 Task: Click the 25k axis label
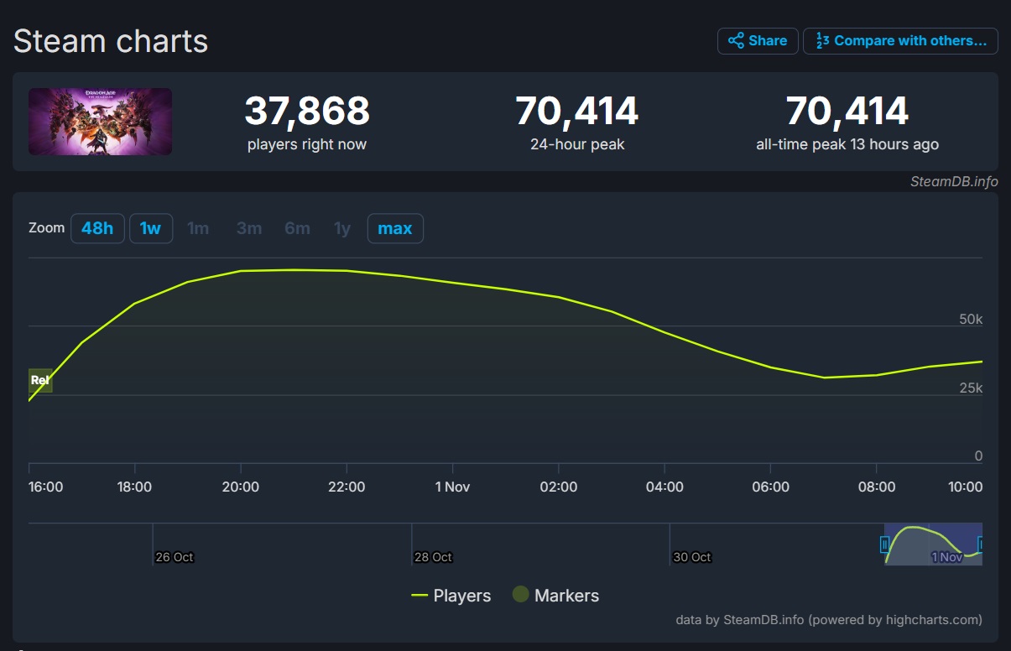(x=971, y=388)
